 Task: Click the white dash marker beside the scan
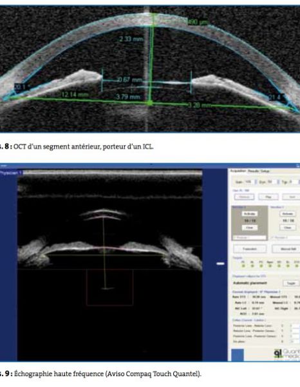pyautogui.click(x=220, y=264)
